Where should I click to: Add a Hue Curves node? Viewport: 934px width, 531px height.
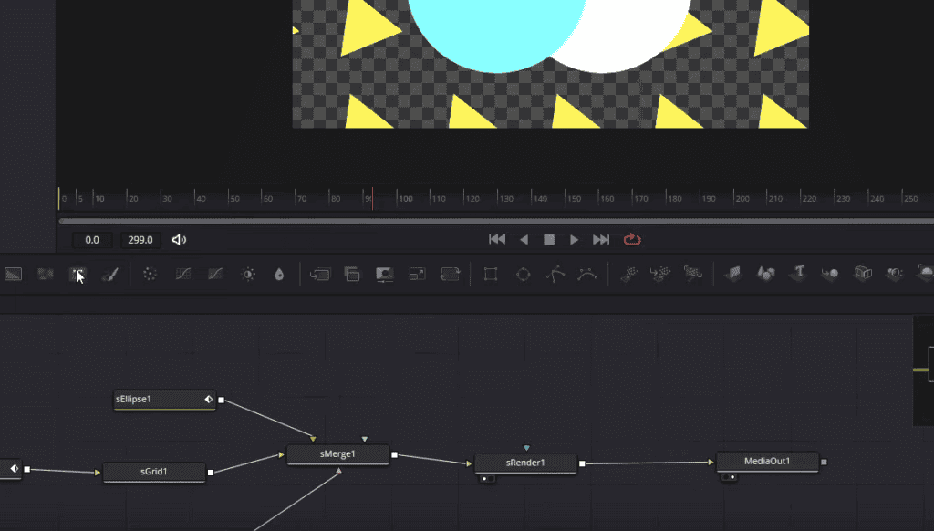click(215, 274)
